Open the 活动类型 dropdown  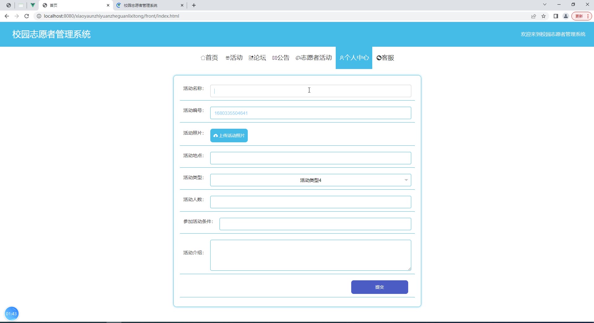click(x=311, y=180)
